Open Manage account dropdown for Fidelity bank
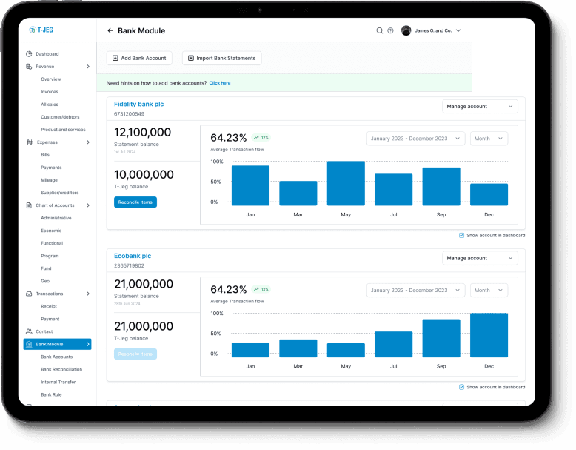Viewport: 576px width, 450px height. coord(480,106)
